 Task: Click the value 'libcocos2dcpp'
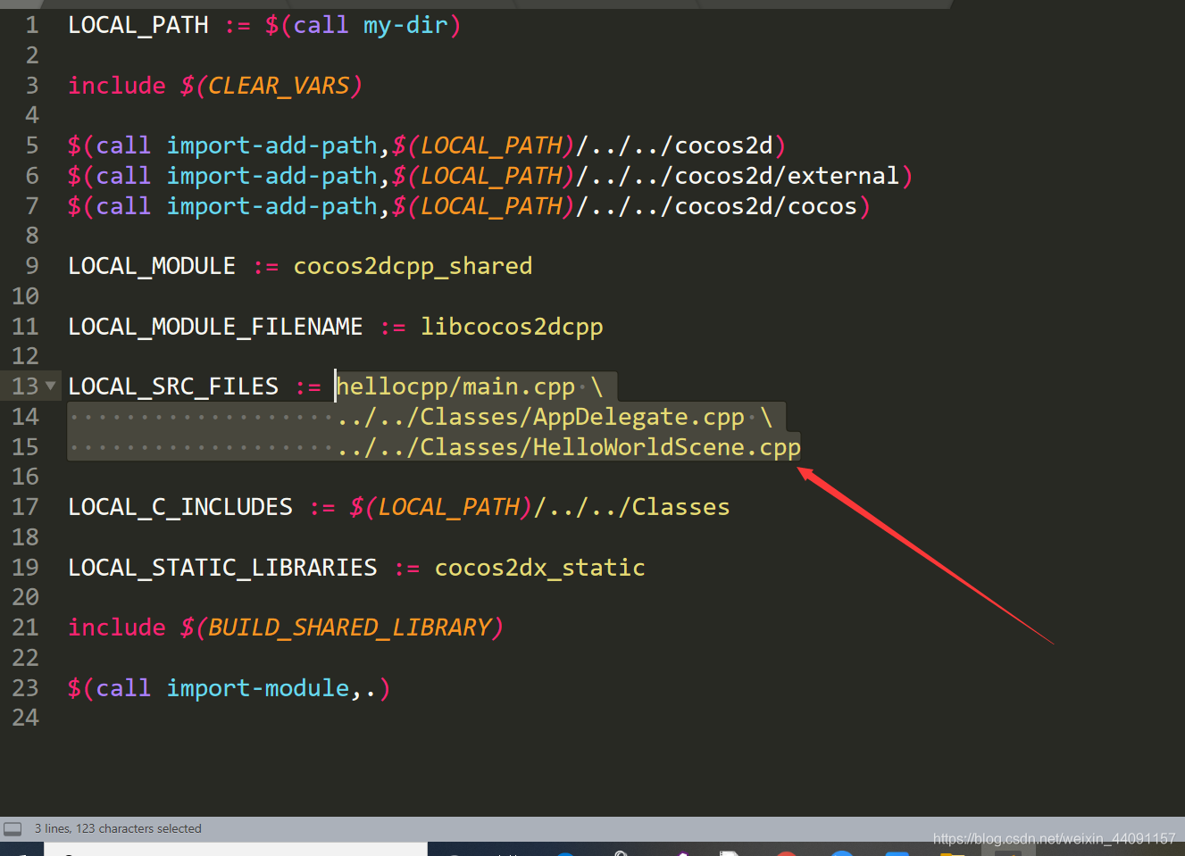(512, 327)
